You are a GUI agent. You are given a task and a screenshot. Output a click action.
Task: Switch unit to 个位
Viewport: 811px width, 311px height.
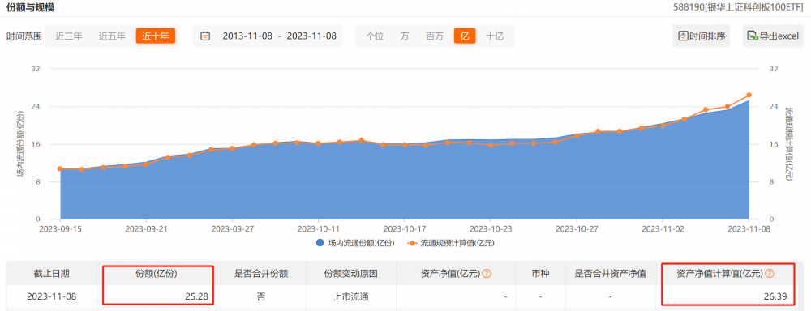pyautogui.click(x=375, y=36)
